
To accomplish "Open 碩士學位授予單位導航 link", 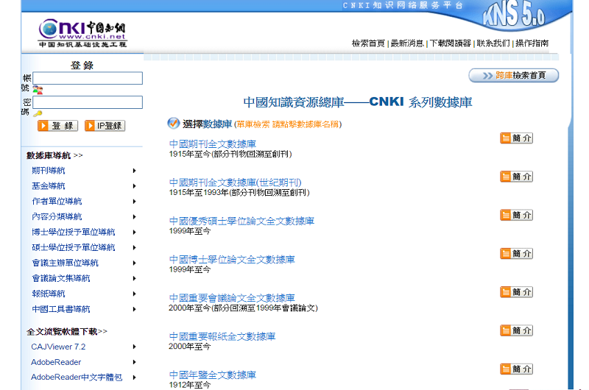I will [x=73, y=248].
